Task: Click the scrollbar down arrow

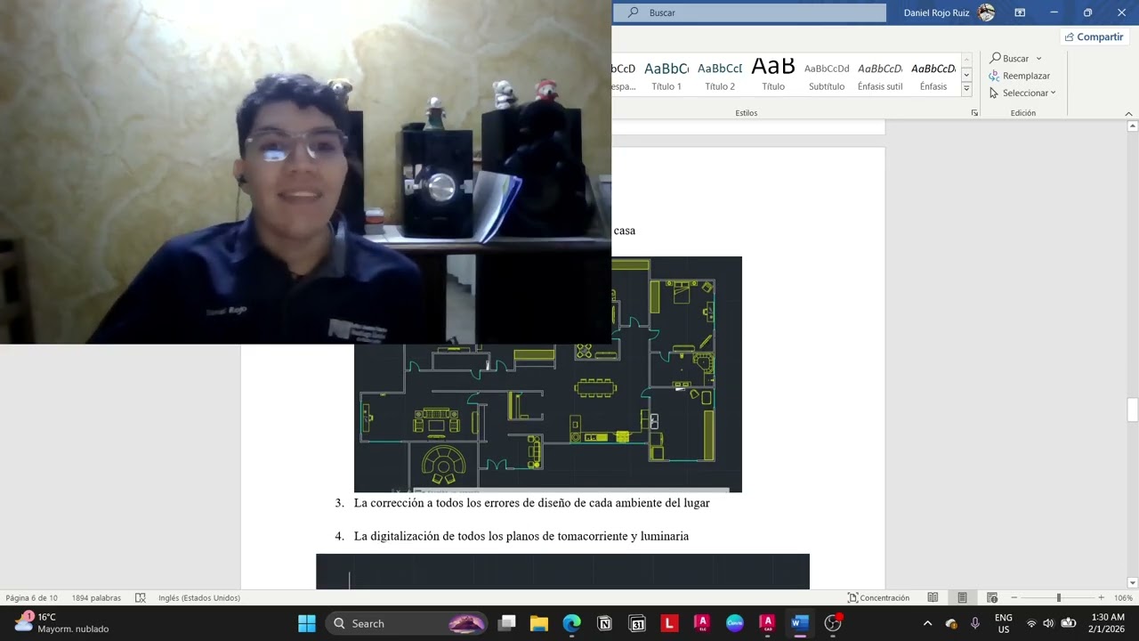Action: [x=1133, y=583]
